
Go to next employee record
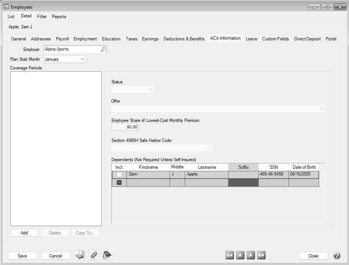250,256
